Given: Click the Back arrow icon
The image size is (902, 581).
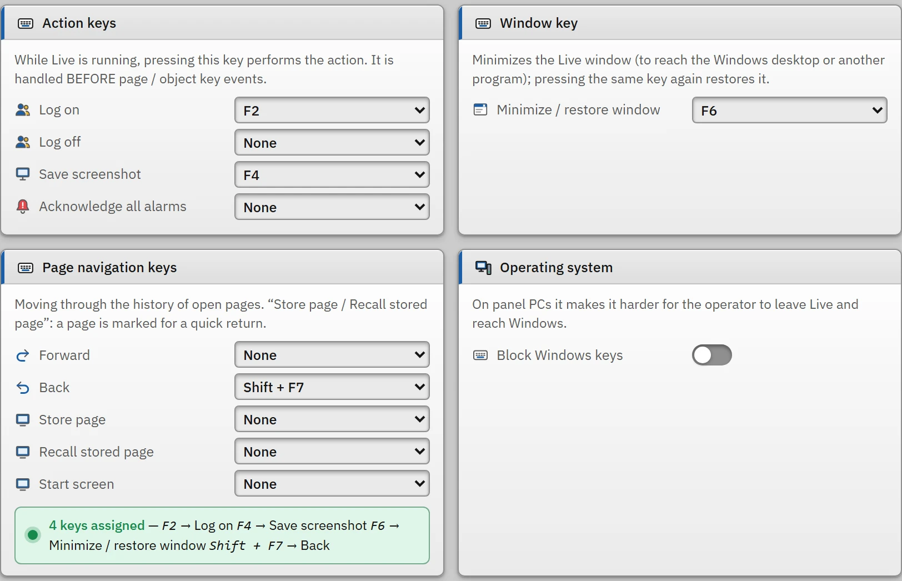Looking at the screenshot, I should (x=23, y=388).
